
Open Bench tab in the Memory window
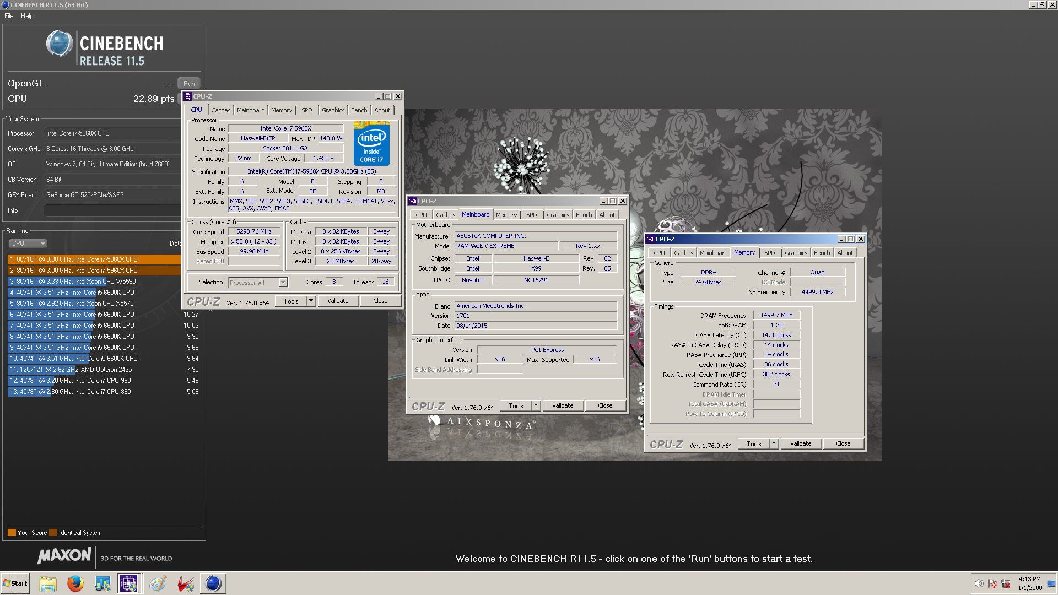click(x=822, y=253)
